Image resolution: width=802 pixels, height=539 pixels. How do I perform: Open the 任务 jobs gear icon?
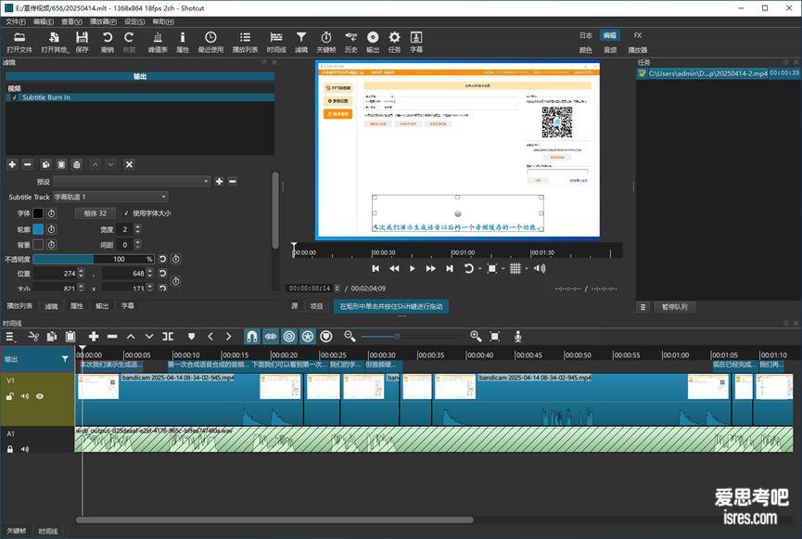coord(394,42)
